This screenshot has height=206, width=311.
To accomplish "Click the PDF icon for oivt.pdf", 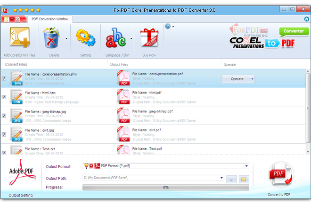I will point(123,134).
